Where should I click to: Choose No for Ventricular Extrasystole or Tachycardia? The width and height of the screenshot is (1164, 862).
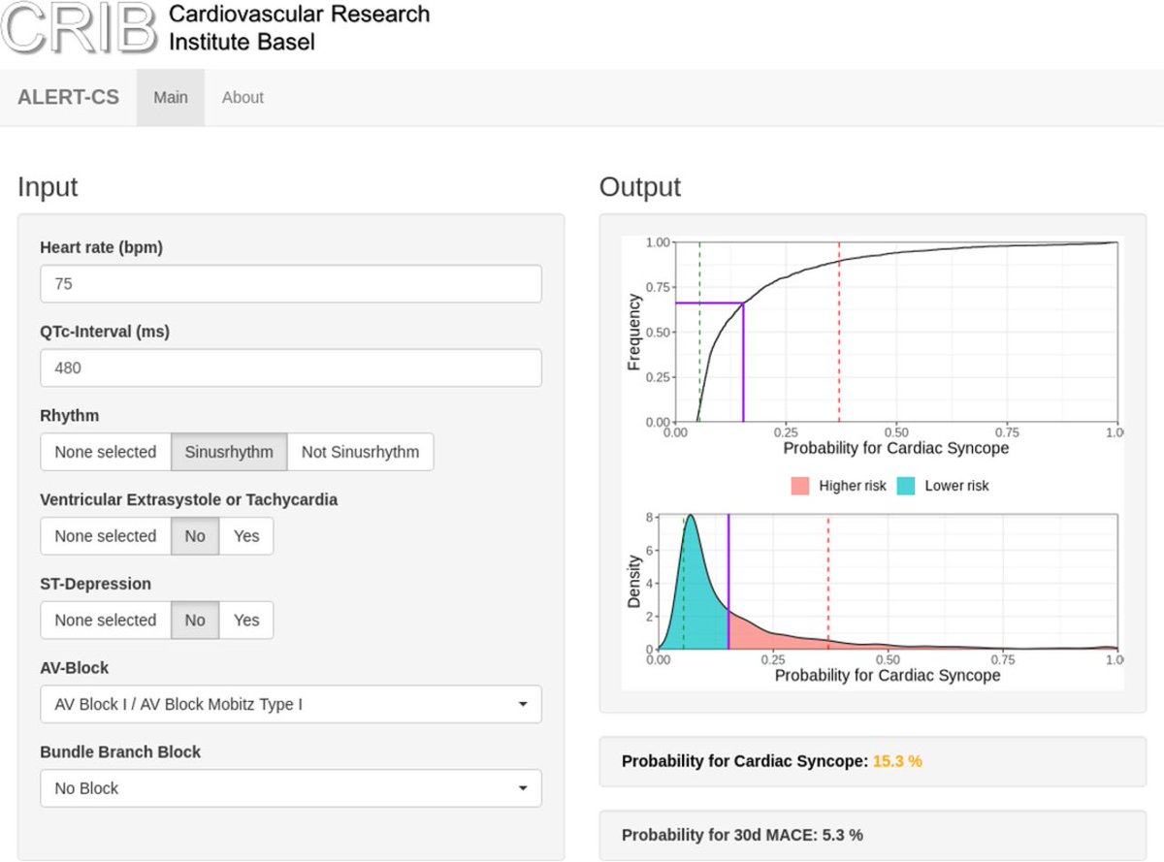coord(195,536)
